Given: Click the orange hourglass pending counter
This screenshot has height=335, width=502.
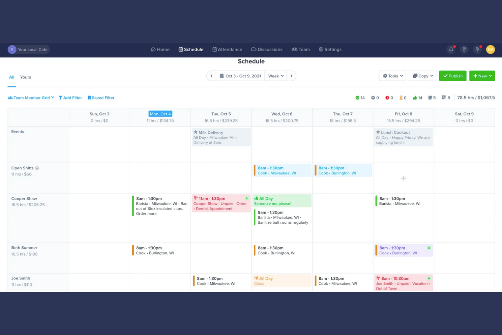Looking at the screenshot, I should [402, 98].
